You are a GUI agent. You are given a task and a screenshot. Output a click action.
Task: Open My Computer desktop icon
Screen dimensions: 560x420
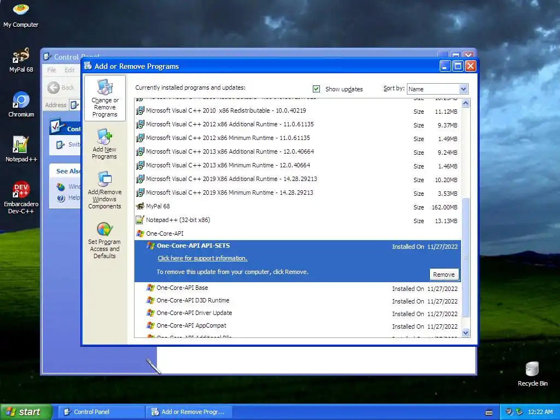pos(21,15)
